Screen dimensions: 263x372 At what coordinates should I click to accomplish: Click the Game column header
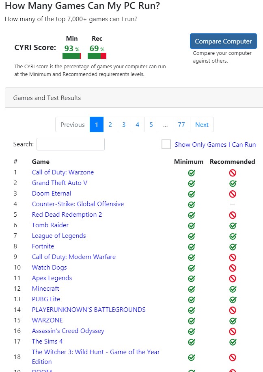pos(41,161)
